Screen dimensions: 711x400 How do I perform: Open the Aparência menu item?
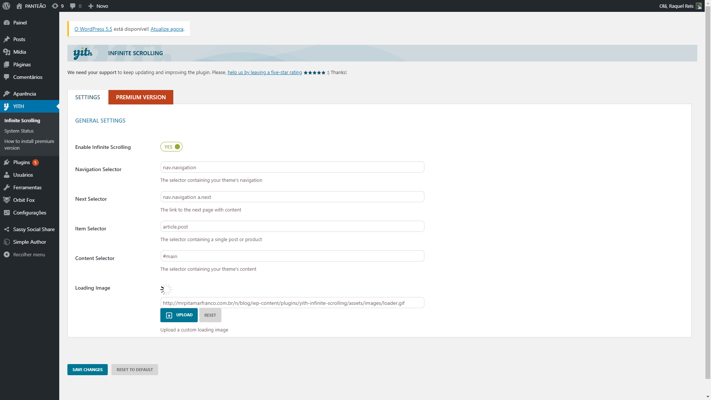pos(30,94)
